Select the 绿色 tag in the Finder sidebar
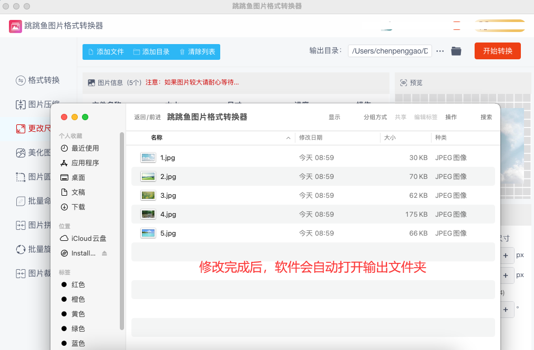This screenshot has height=350, width=534. click(x=73, y=328)
